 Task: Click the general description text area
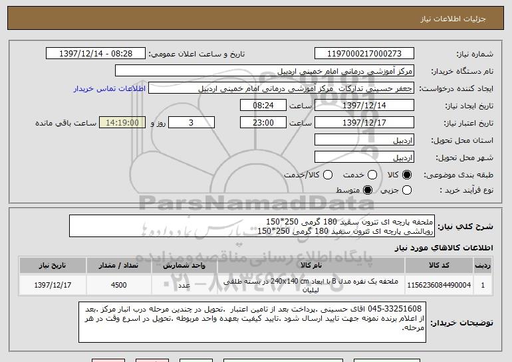252,226
